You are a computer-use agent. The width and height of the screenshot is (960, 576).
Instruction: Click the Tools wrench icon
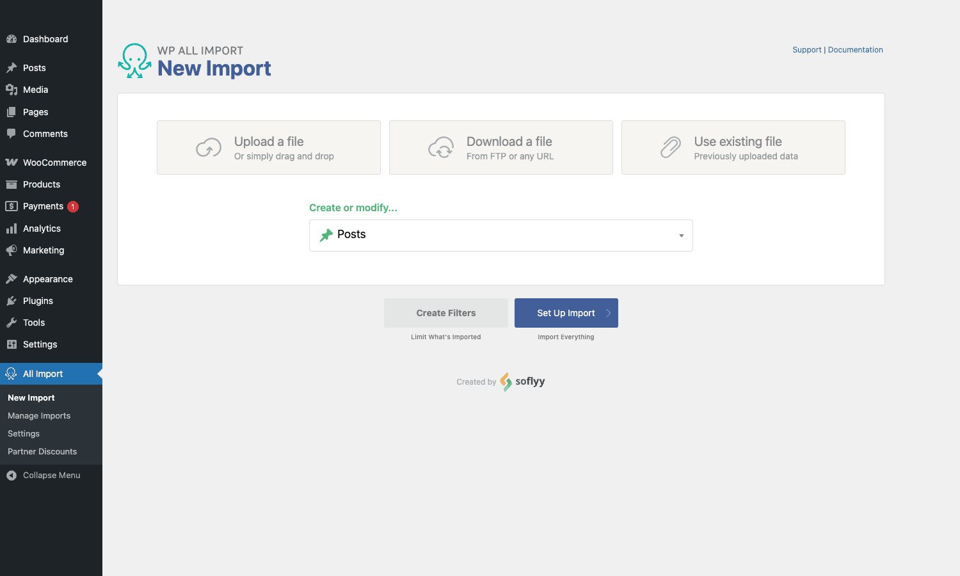point(12,323)
